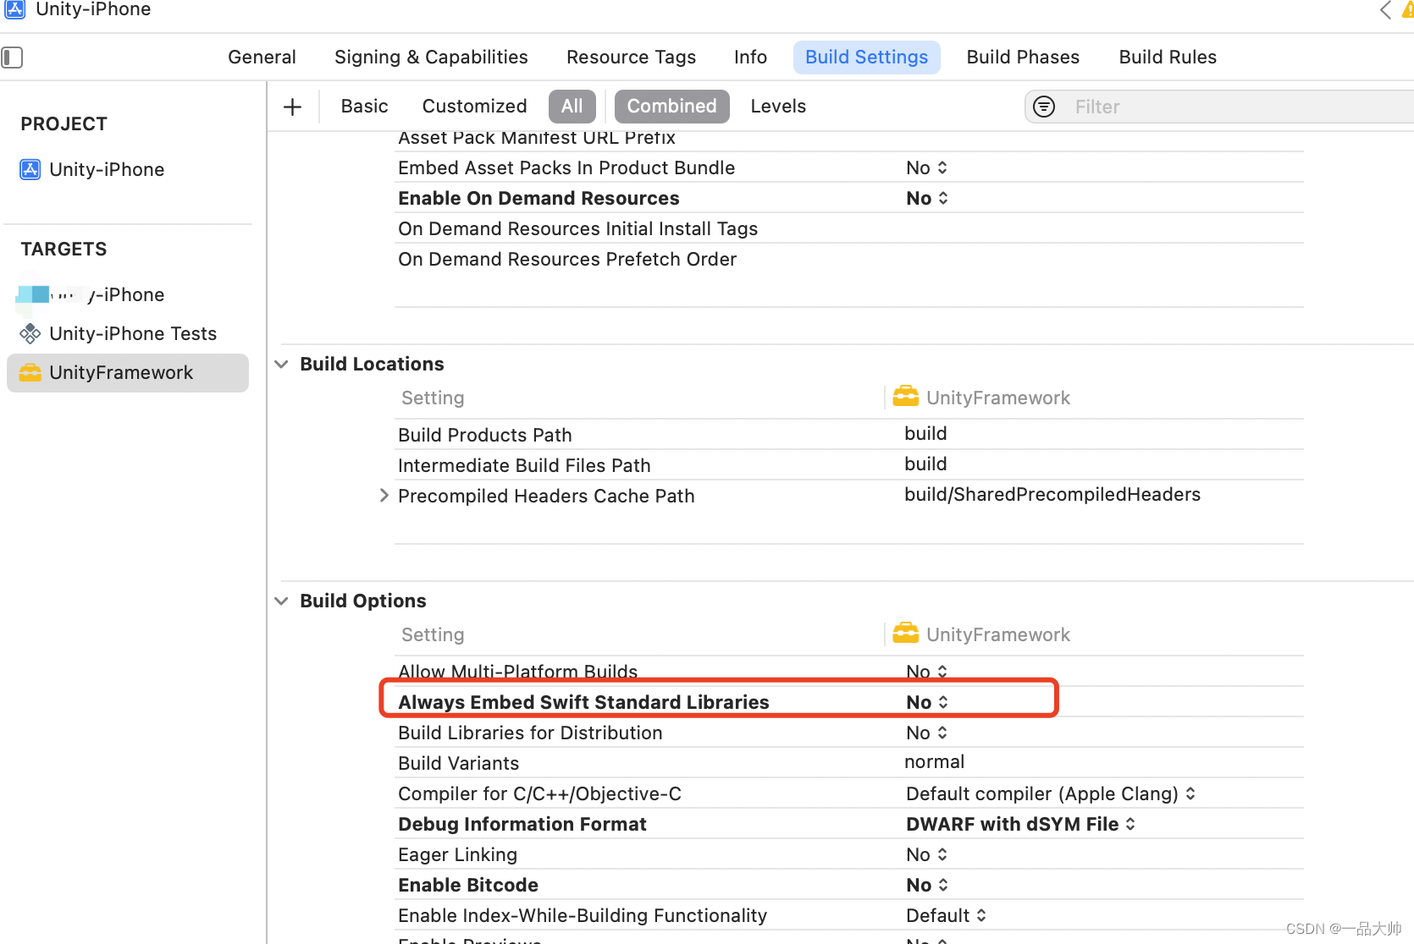The image size is (1414, 944).
Task: Change Embed Asset Packs In Product Bundle value
Action: [x=927, y=168]
